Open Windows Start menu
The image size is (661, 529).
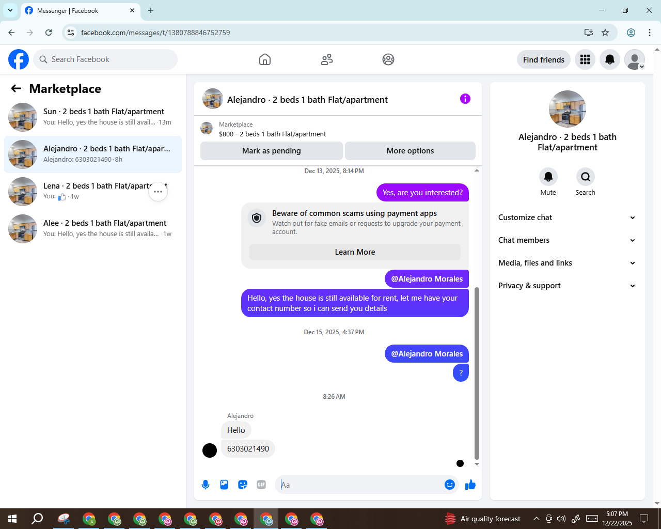(12, 519)
